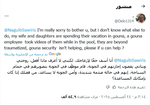This screenshot has width=150, height=105.
Task: Click the Google translate logo
Action: click(55, 53)
